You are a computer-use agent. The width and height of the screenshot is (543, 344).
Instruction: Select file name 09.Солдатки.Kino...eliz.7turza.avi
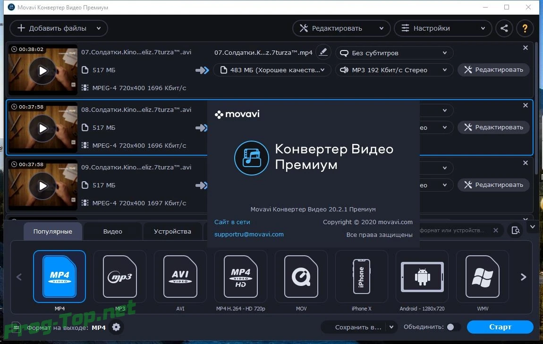(x=136, y=167)
